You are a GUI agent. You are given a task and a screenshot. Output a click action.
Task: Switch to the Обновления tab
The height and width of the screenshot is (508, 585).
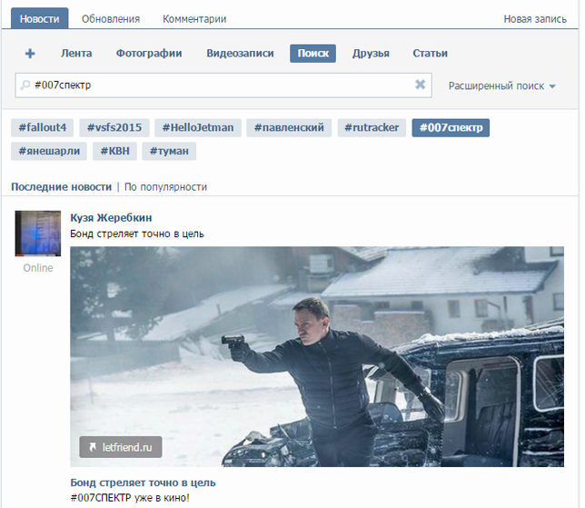111,19
